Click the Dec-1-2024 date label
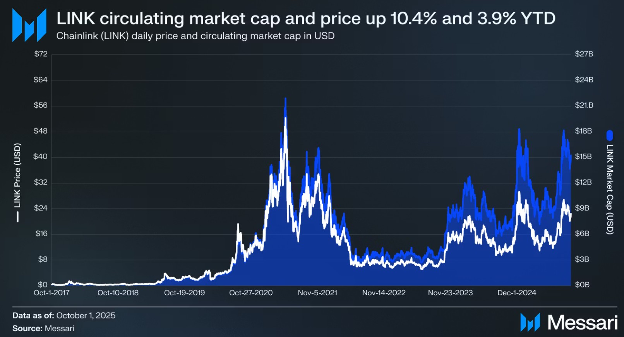Image resolution: width=624 pixels, height=337 pixels. click(x=517, y=293)
